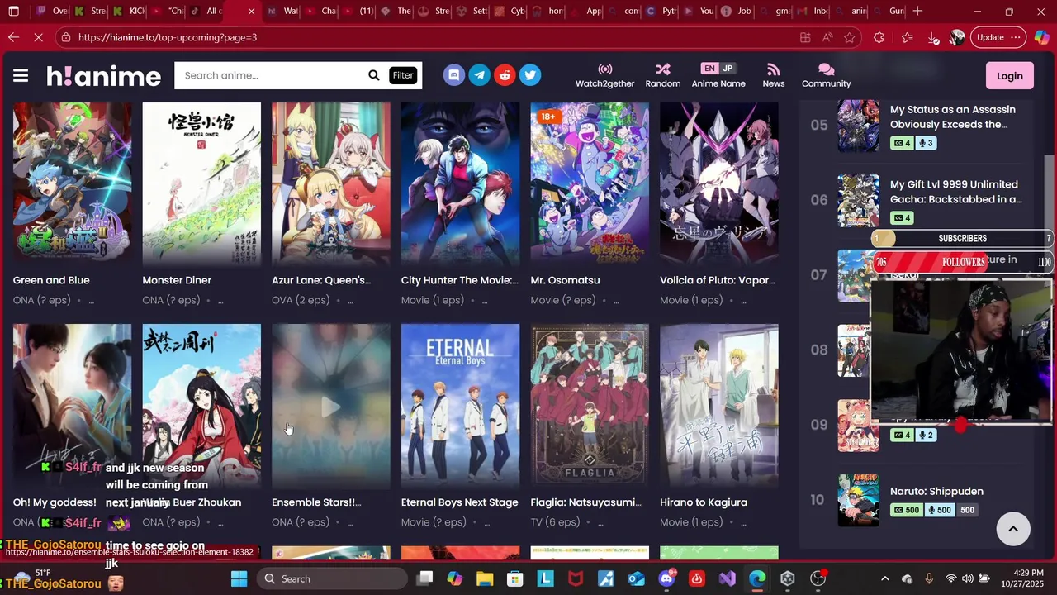This screenshot has width=1057, height=595.
Task: Open taskbar clock showing 4:29 PM
Action: (1021, 578)
